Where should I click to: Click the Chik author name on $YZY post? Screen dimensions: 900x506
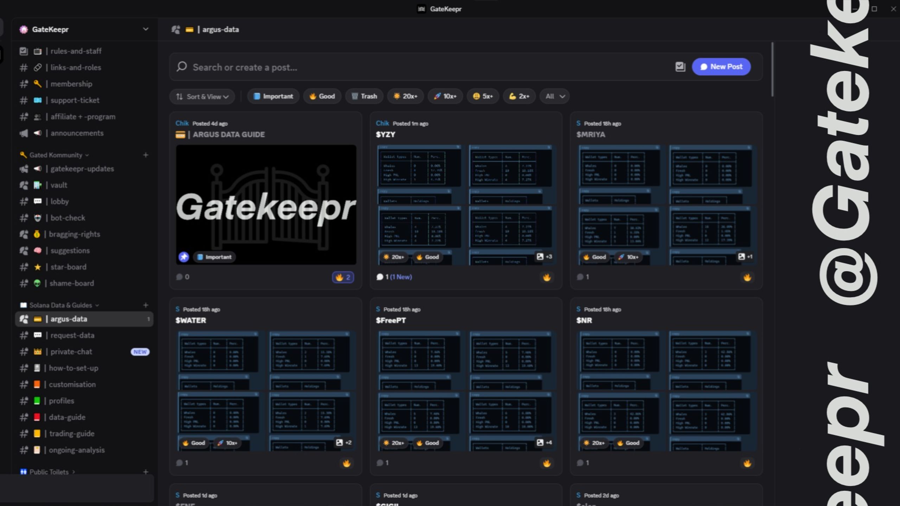(x=382, y=123)
